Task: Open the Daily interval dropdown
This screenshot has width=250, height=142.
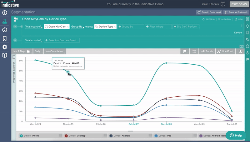Action: pos(38,51)
